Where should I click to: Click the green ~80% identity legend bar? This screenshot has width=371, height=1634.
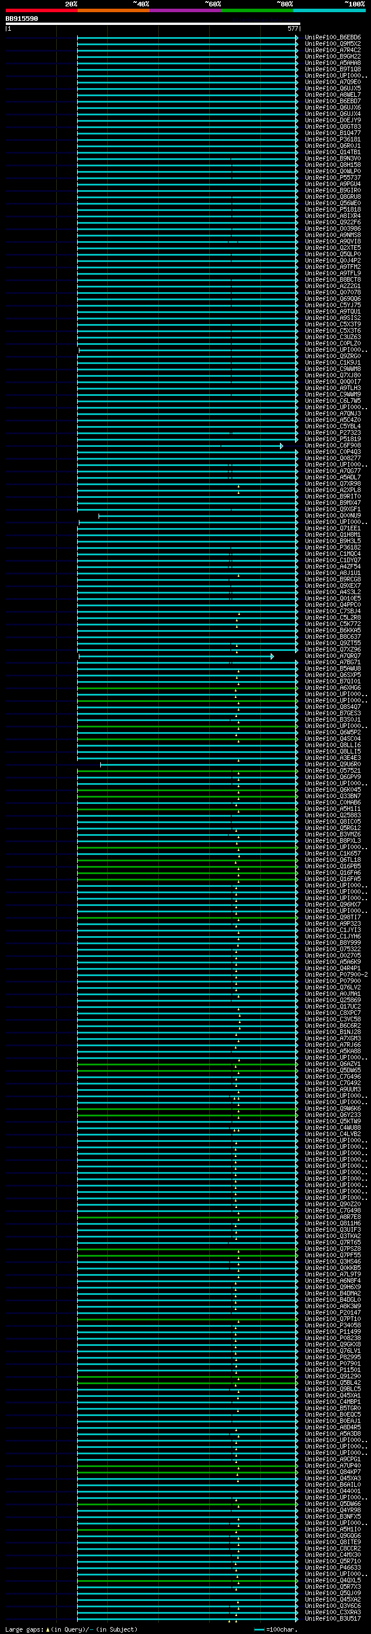click(257, 10)
